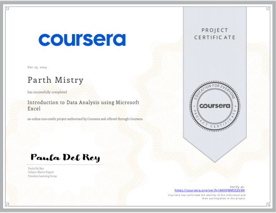Click the 'Subject Matter Expert' line
The width and height of the screenshot is (276, 213).
tap(41, 172)
